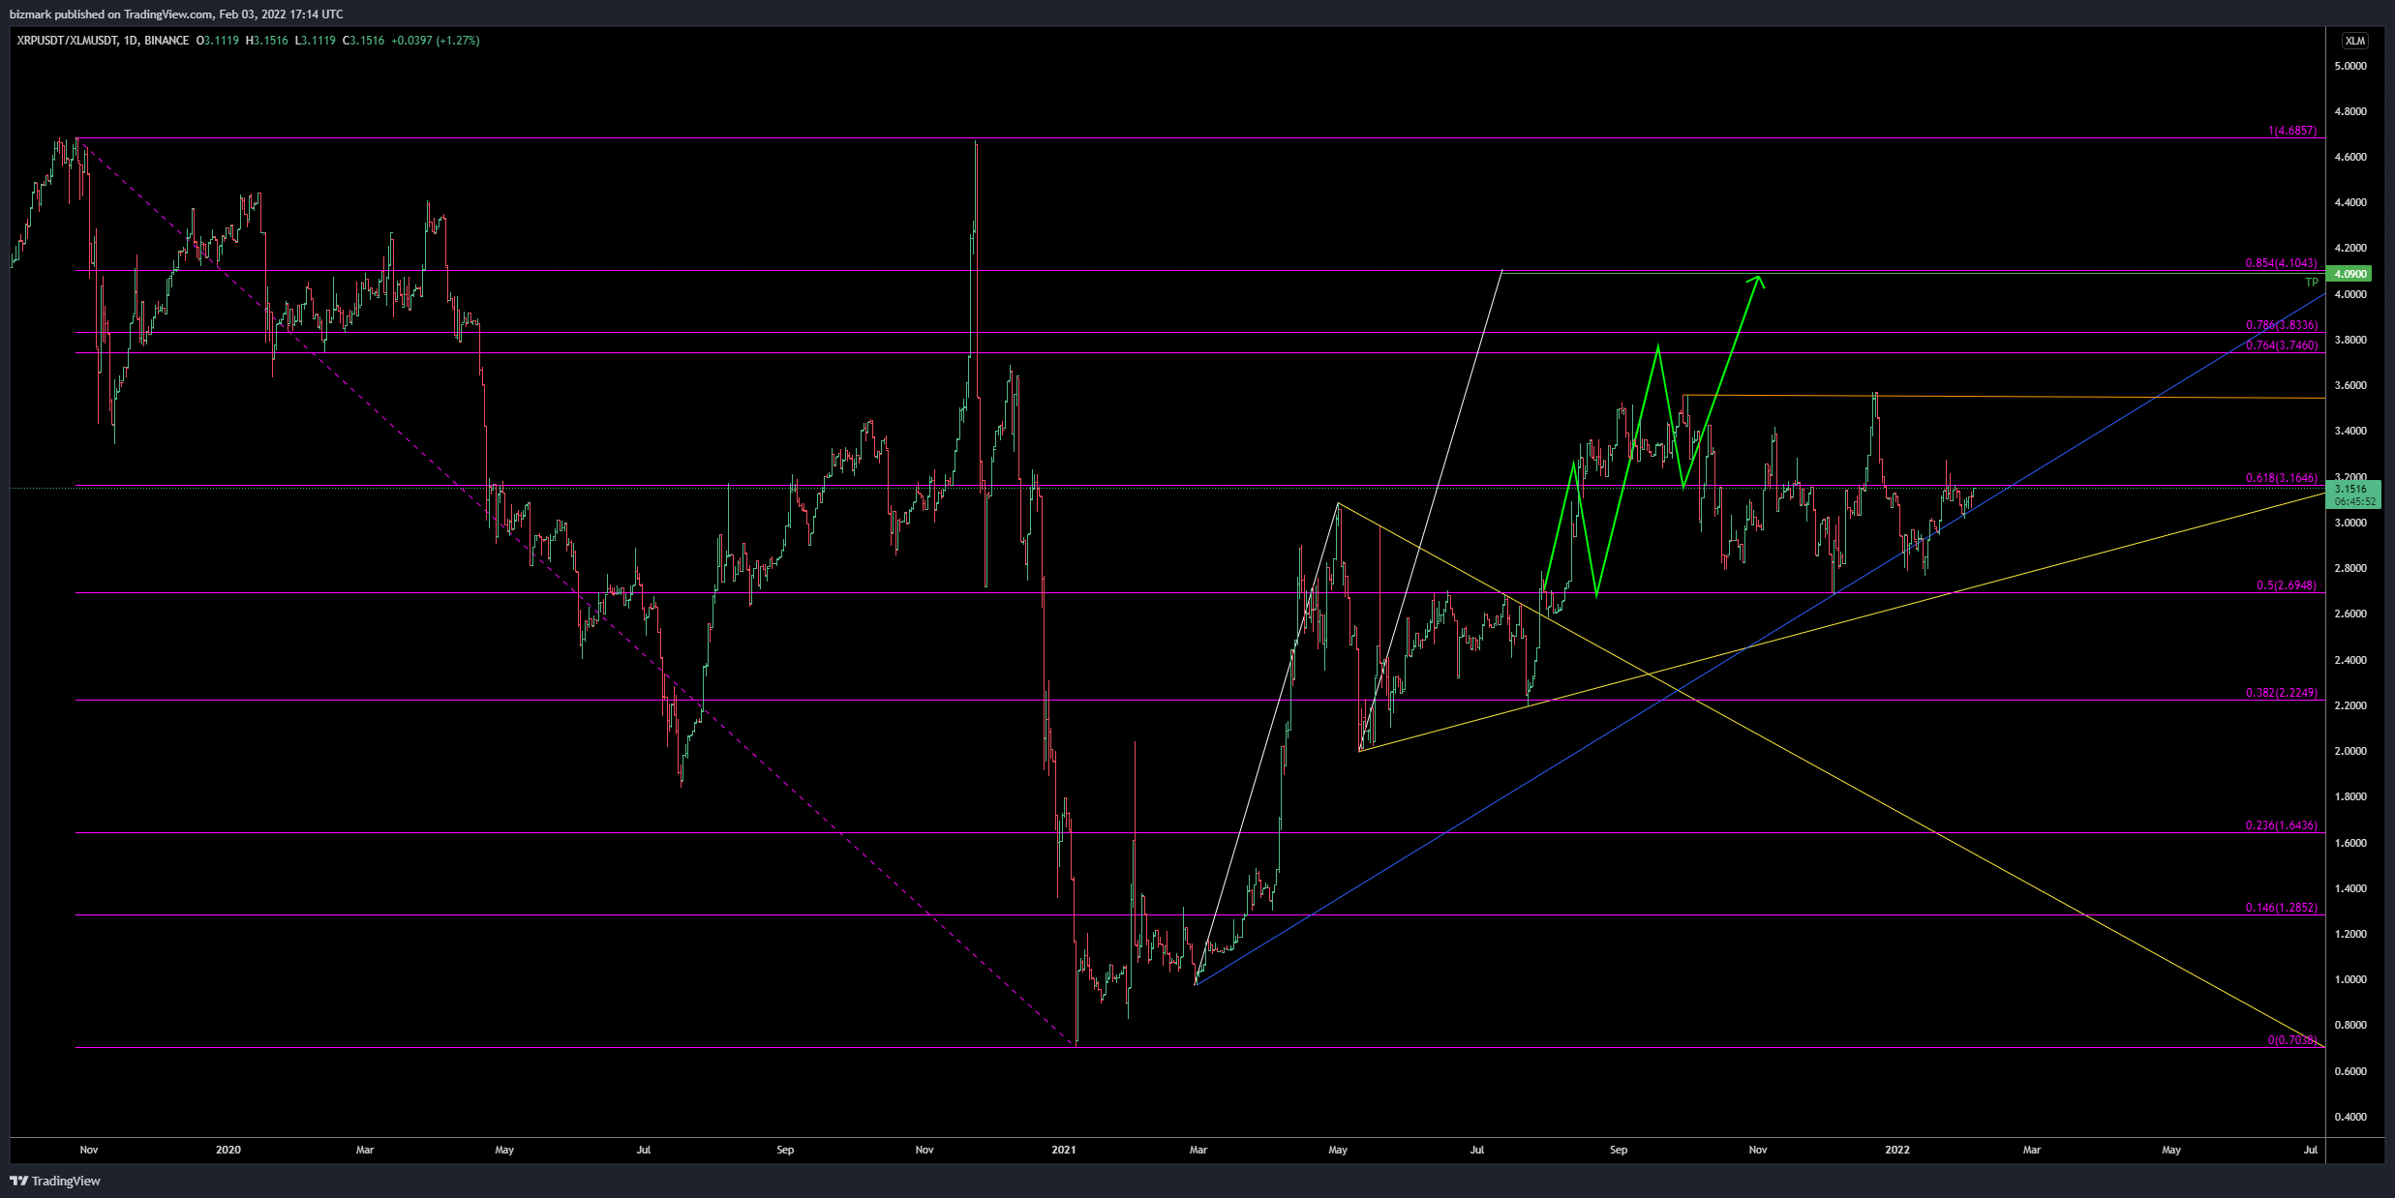
Task: Click the 1D interval label in header
Action: pyautogui.click(x=131, y=41)
